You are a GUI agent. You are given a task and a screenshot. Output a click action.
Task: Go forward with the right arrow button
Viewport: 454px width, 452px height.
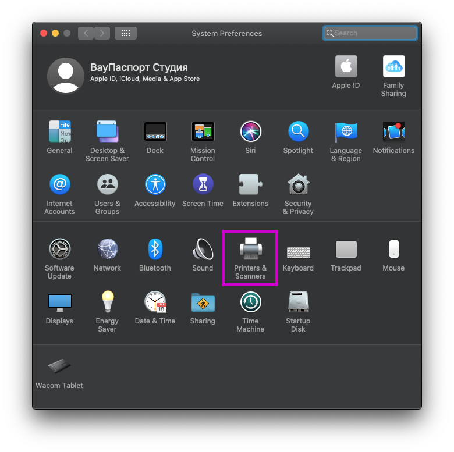click(x=102, y=33)
